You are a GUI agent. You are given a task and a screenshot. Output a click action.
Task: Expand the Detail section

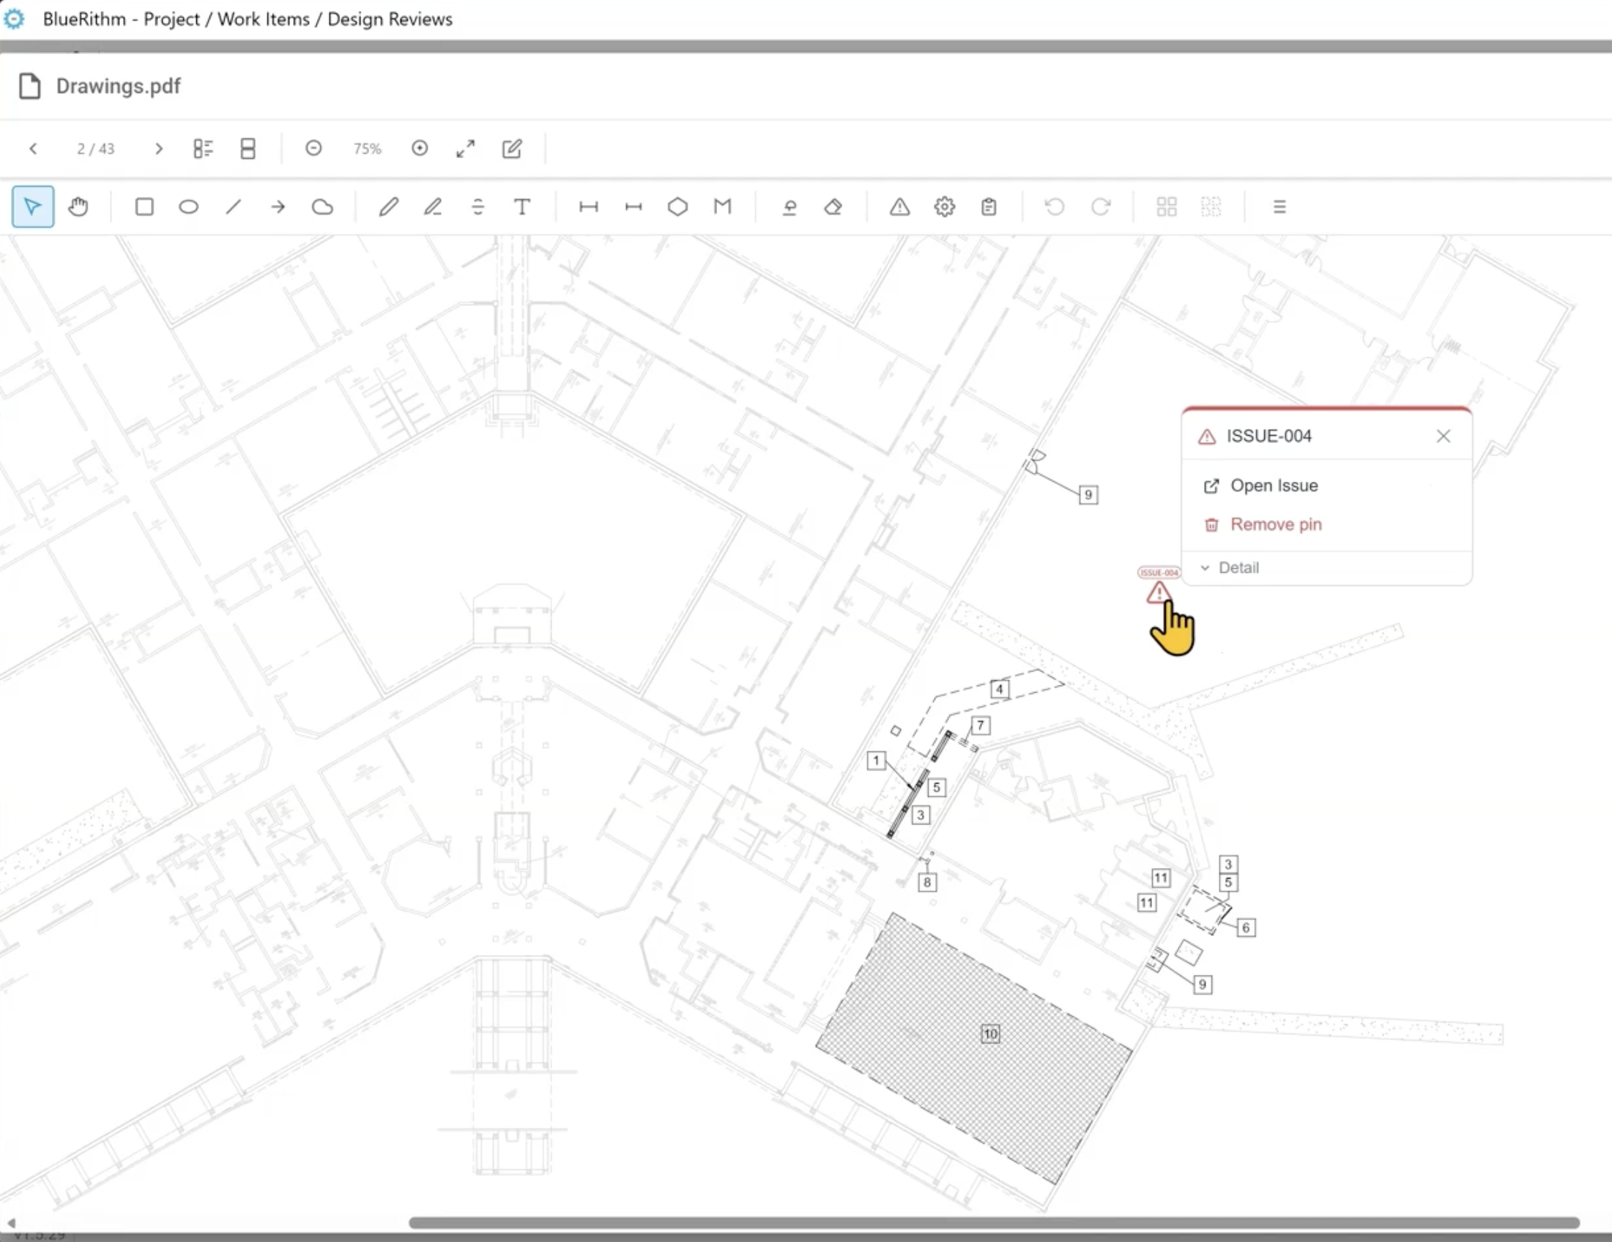(1238, 568)
